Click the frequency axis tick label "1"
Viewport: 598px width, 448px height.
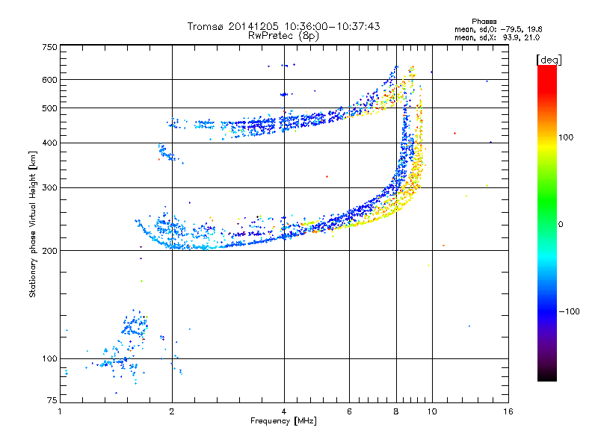coord(60,411)
